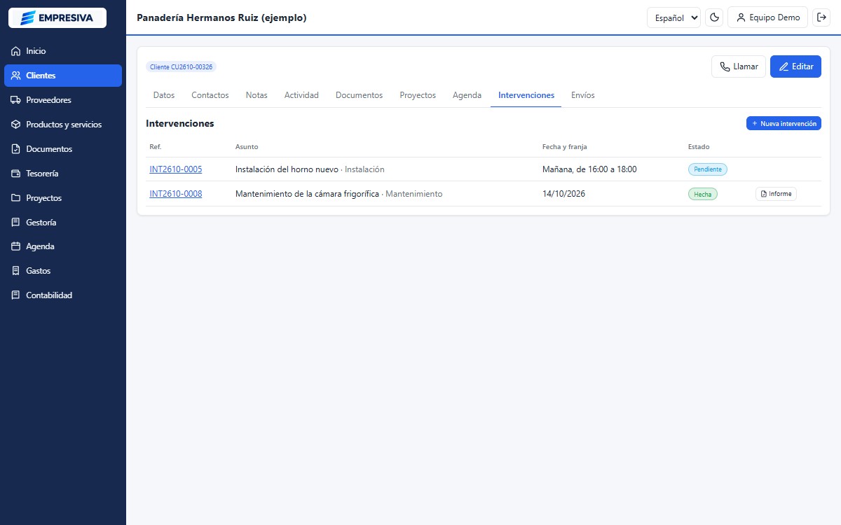
Task: Click the logout arrow icon
Action: 821,17
